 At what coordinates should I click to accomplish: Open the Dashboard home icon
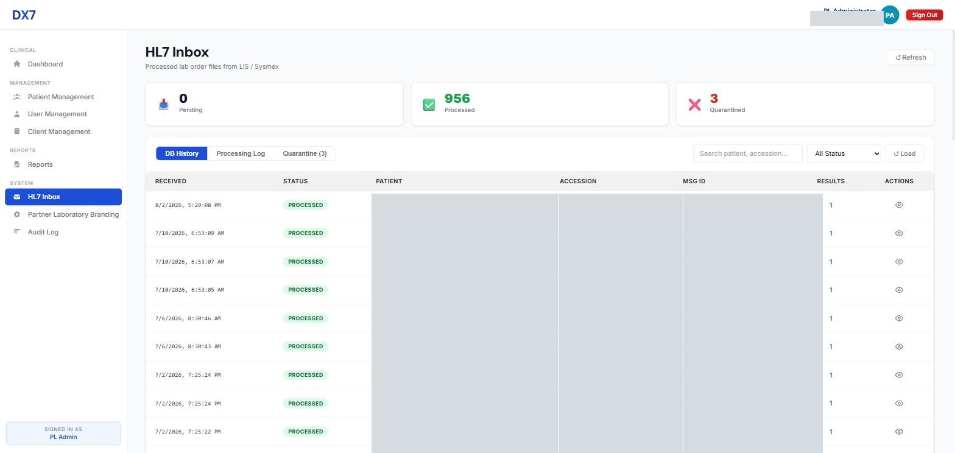16,64
